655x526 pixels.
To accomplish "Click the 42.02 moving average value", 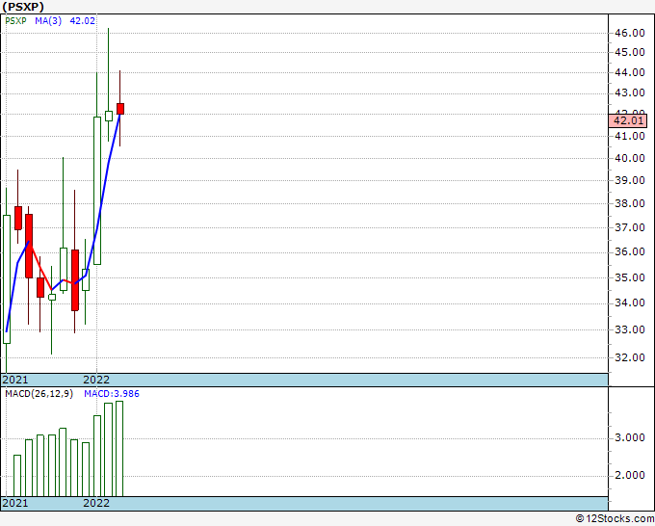I will click(82, 20).
